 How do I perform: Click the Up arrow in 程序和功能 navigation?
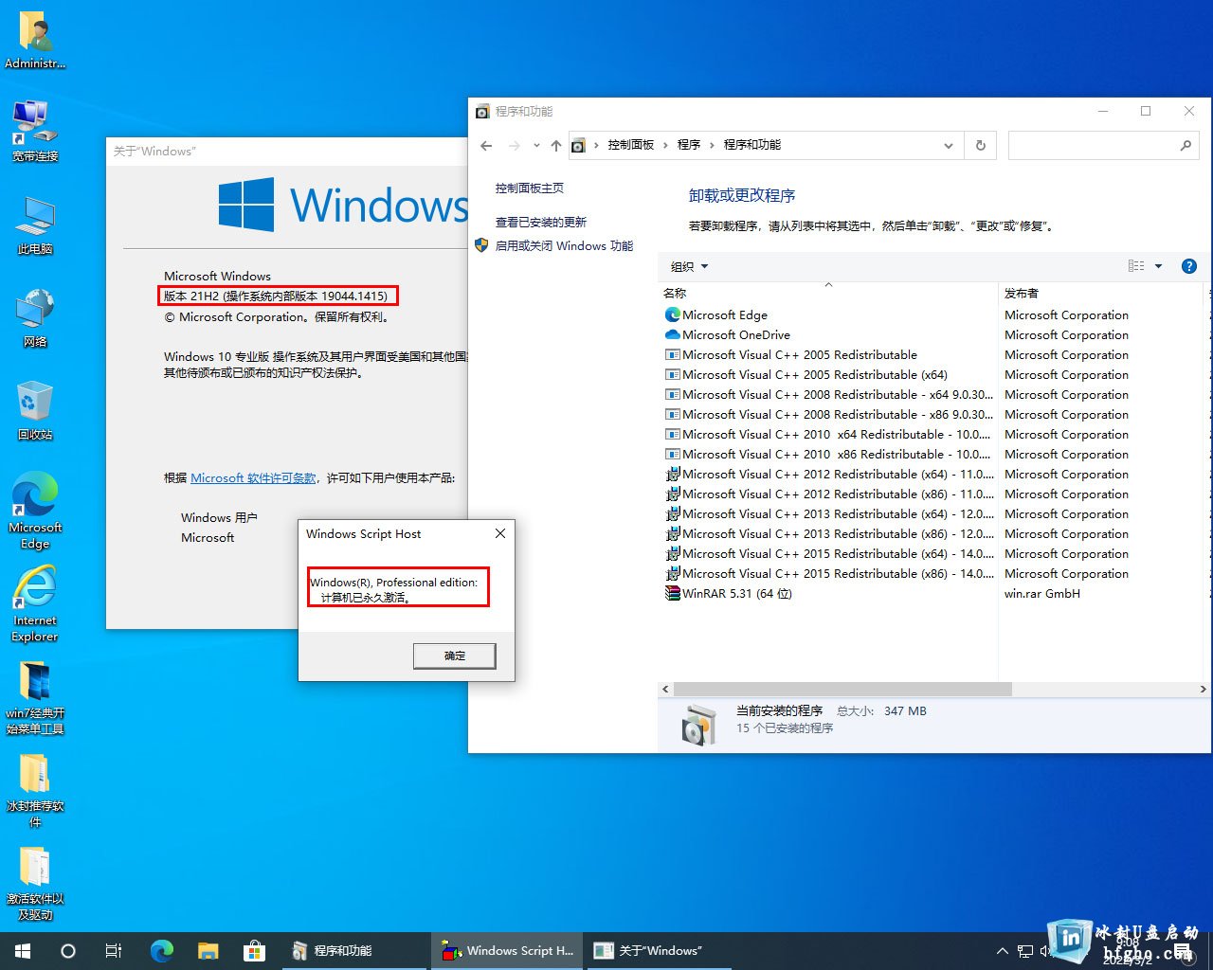[556, 146]
